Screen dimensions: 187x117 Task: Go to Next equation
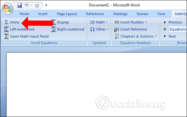coord(172,36)
